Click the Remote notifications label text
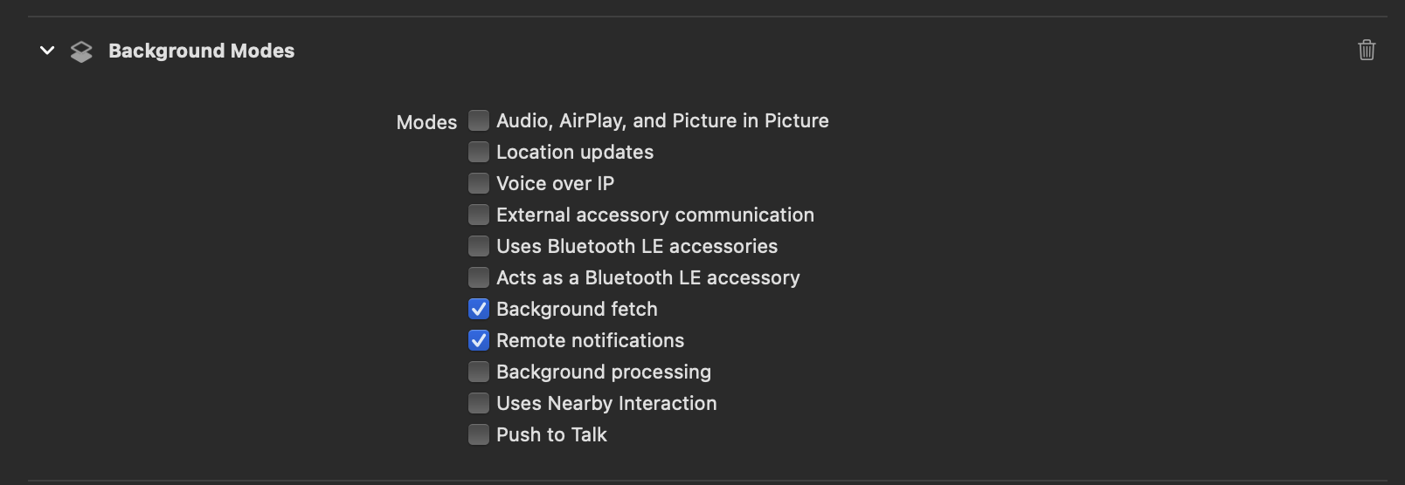 coord(590,340)
